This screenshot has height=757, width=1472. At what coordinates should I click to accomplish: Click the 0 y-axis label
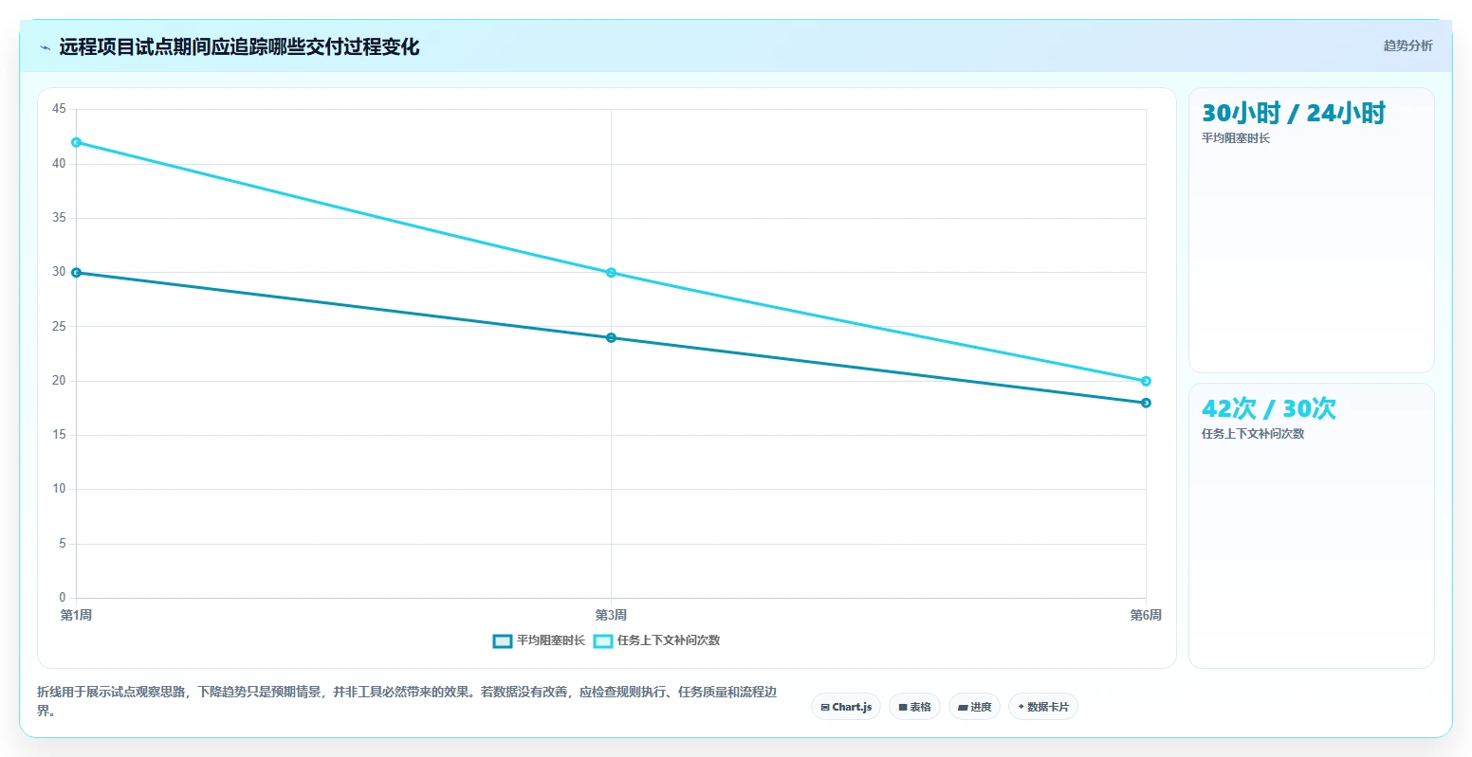(x=63, y=598)
